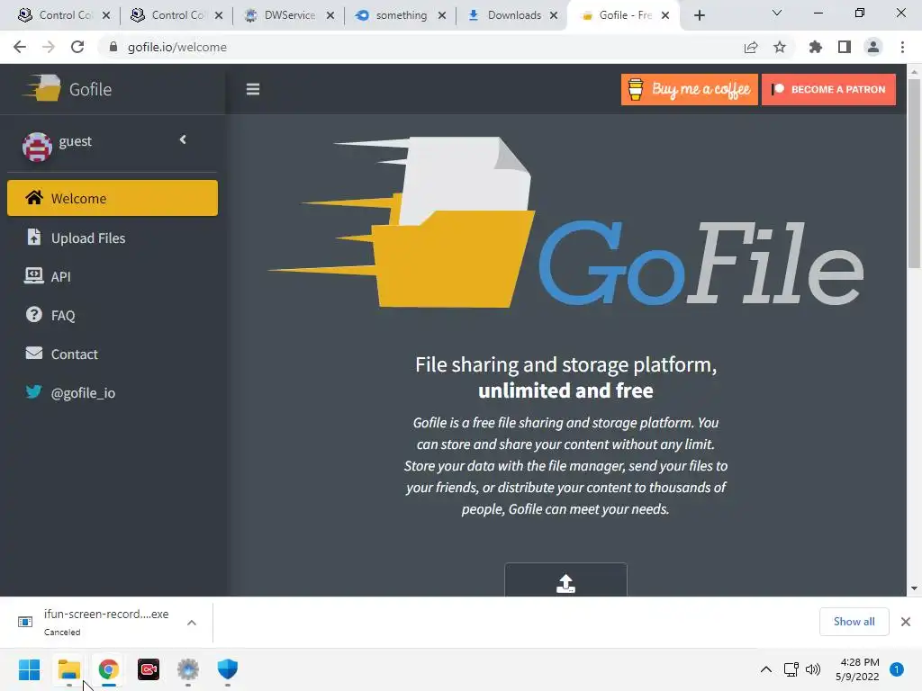Toggle the hamburger menu icon
The width and height of the screenshot is (922, 691).
253,89
